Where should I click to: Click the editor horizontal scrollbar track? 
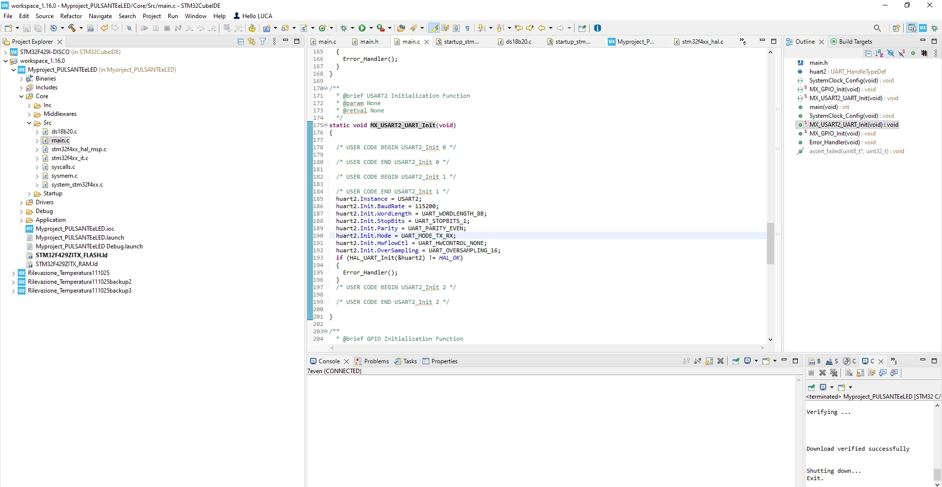547,348
